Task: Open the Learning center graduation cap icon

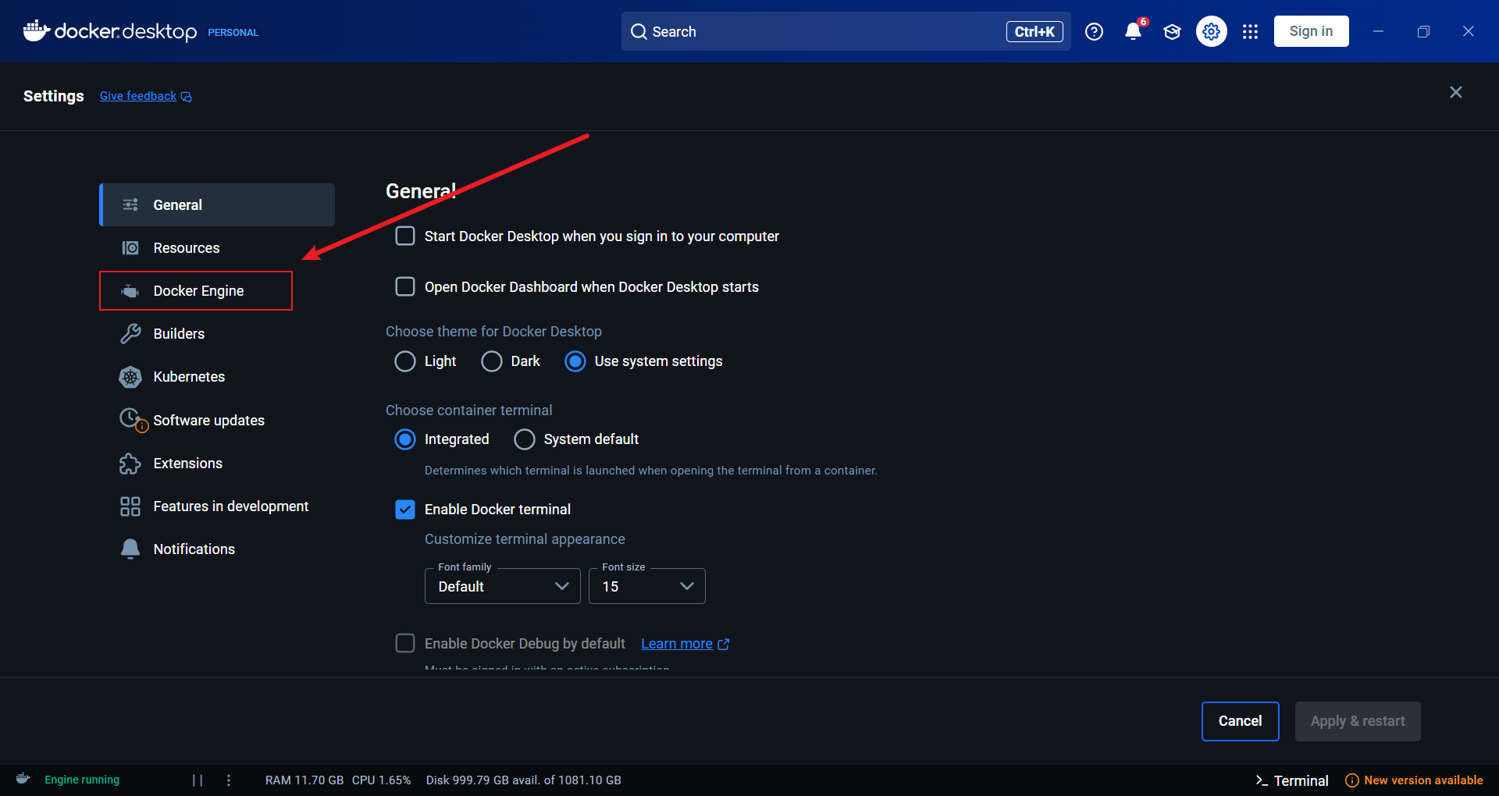Action: pos(1172,31)
